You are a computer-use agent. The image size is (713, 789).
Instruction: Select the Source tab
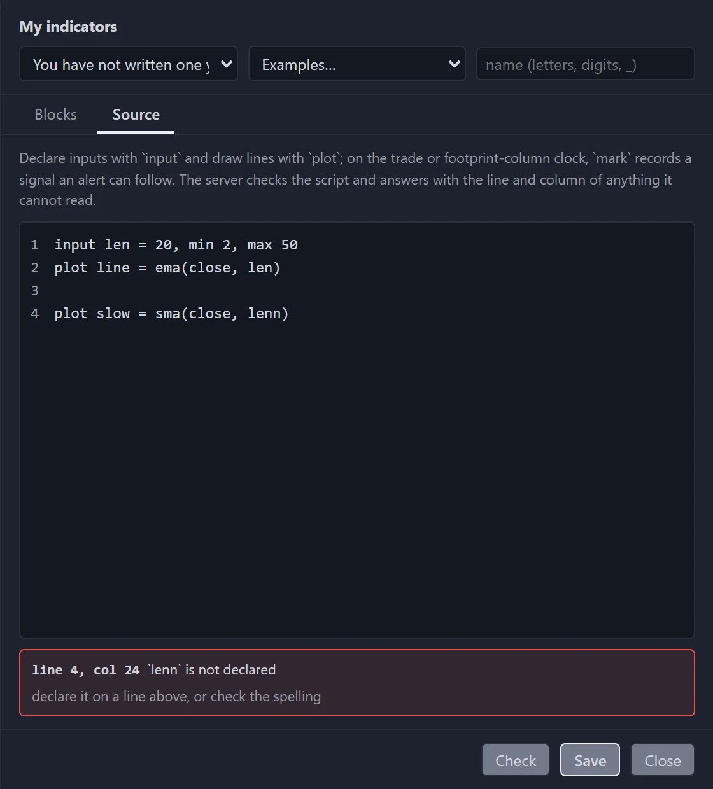pos(136,115)
